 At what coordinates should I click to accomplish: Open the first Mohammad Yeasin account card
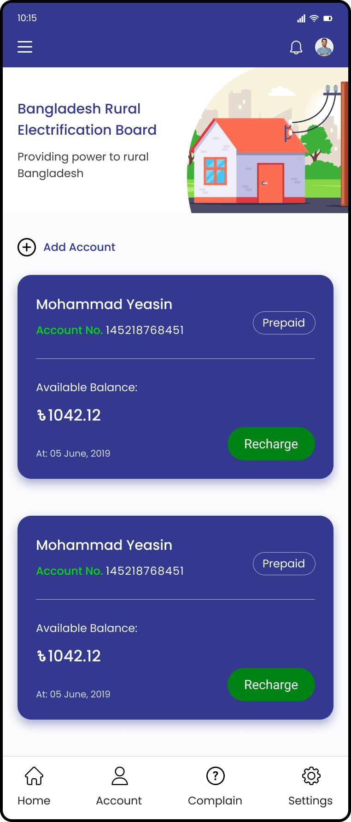click(175, 377)
